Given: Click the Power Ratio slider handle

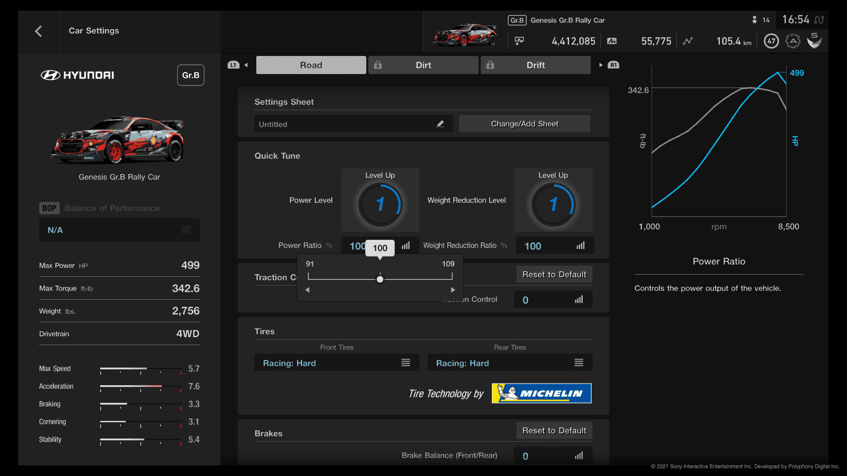Looking at the screenshot, I should 380,279.
